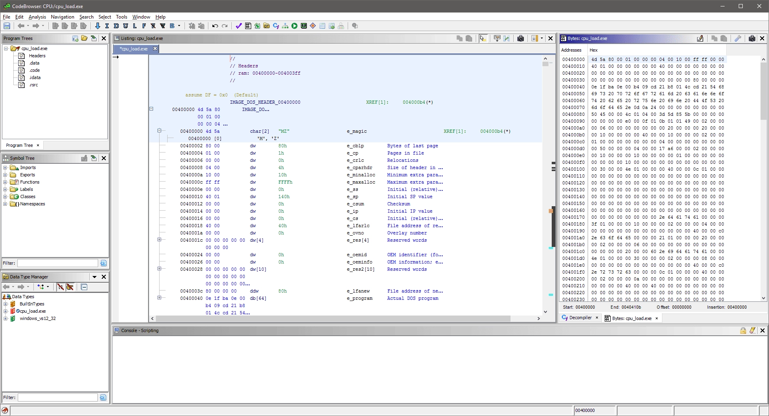Click the 'B' next bookmark icon
This screenshot has height=416, width=769.
172,26
